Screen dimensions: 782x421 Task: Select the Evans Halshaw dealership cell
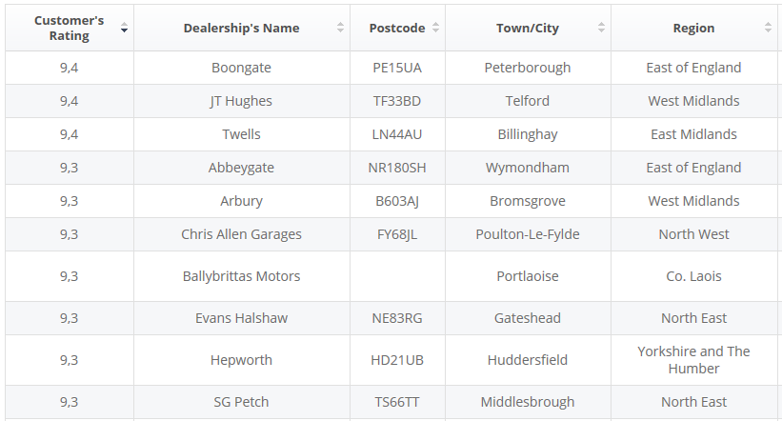[241, 318]
